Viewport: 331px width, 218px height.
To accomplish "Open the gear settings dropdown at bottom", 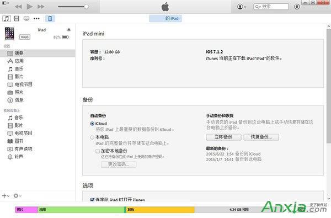I will (17, 196).
